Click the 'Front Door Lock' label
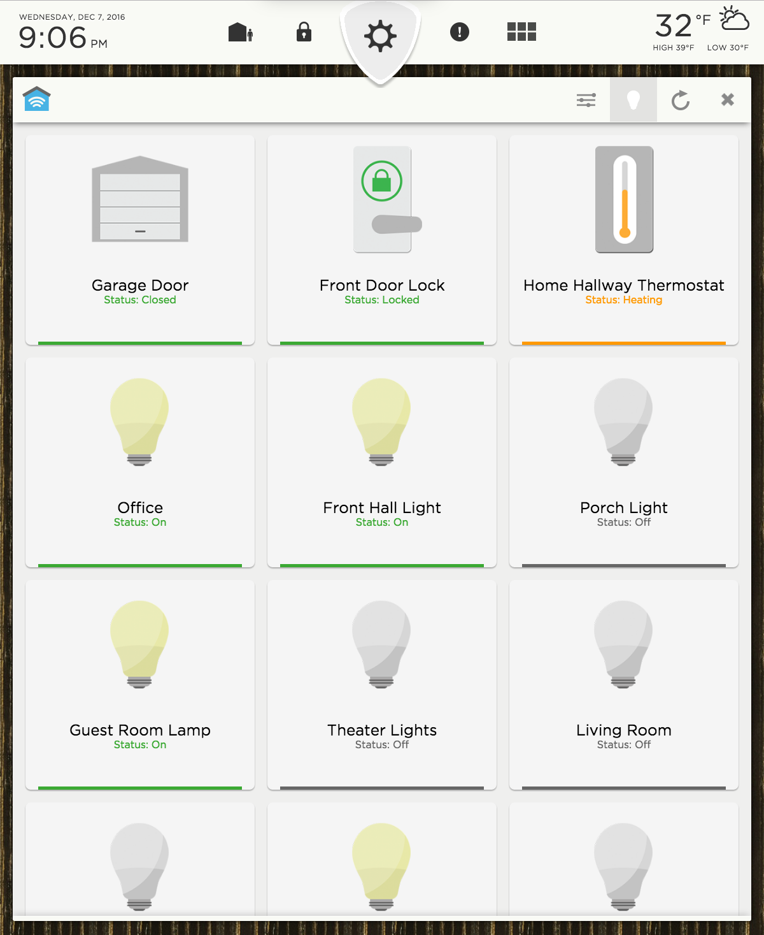The width and height of the screenshot is (764, 935). [382, 285]
